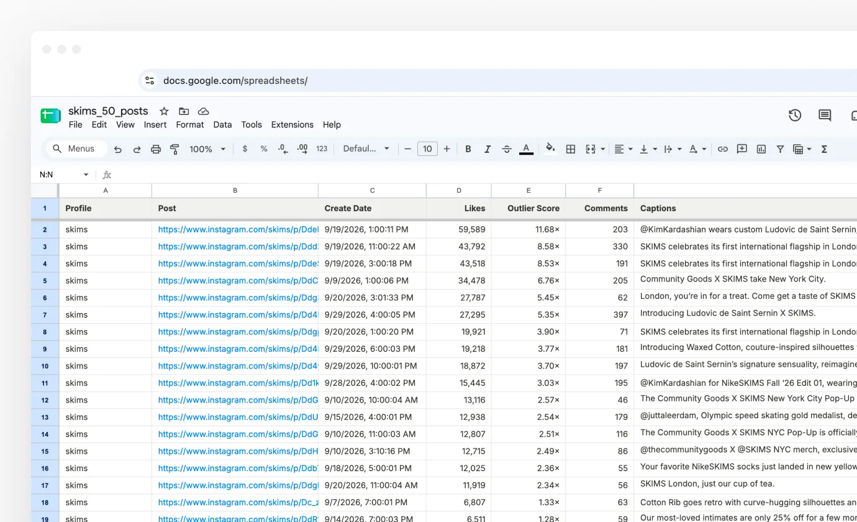The image size is (857, 522).
Task: Print the spreadsheet using the printer icon
Action: point(156,149)
